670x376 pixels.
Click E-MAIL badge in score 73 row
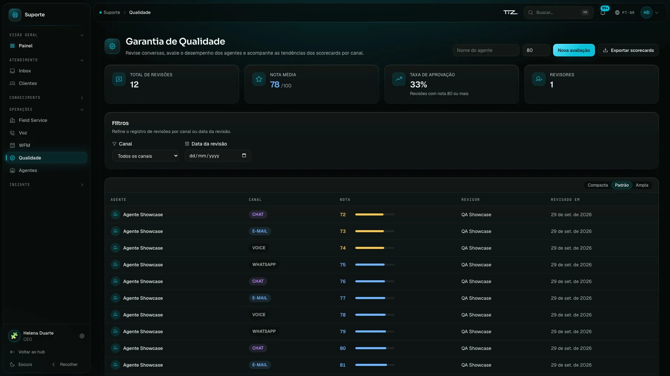click(260, 231)
